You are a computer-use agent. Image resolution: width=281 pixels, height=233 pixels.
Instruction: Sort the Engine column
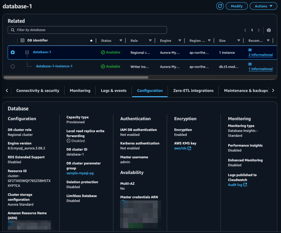(180, 41)
